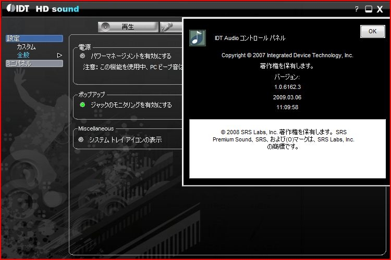Viewport: 391px width, 260px height.
Task: Click the IDT Audio コントロール パネル title text
Action: pos(250,38)
